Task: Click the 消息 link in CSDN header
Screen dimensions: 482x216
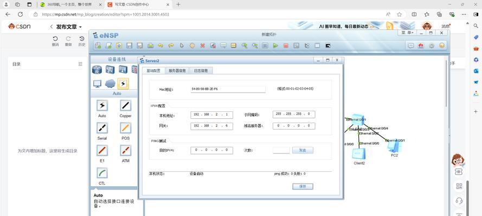Action: pyautogui.click(x=446, y=26)
